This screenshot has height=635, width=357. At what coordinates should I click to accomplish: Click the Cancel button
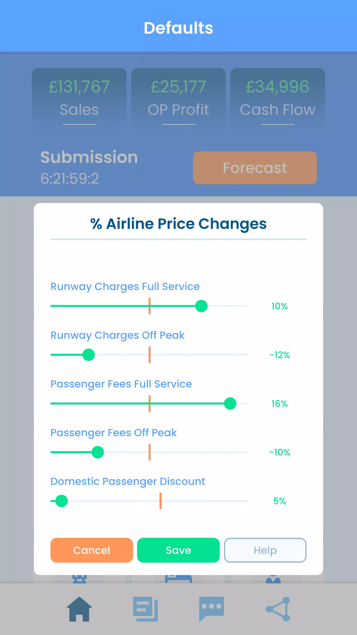pyautogui.click(x=92, y=550)
